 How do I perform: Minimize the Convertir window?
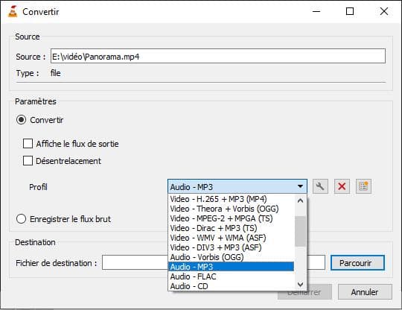316,11
